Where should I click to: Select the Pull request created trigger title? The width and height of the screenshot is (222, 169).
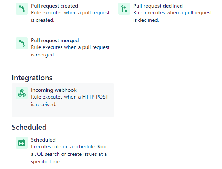[x=54, y=6]
